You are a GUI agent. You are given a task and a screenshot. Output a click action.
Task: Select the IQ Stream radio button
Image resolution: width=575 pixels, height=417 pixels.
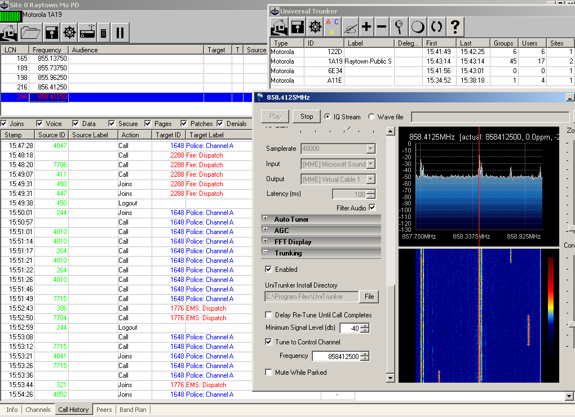tap(328, 116)
